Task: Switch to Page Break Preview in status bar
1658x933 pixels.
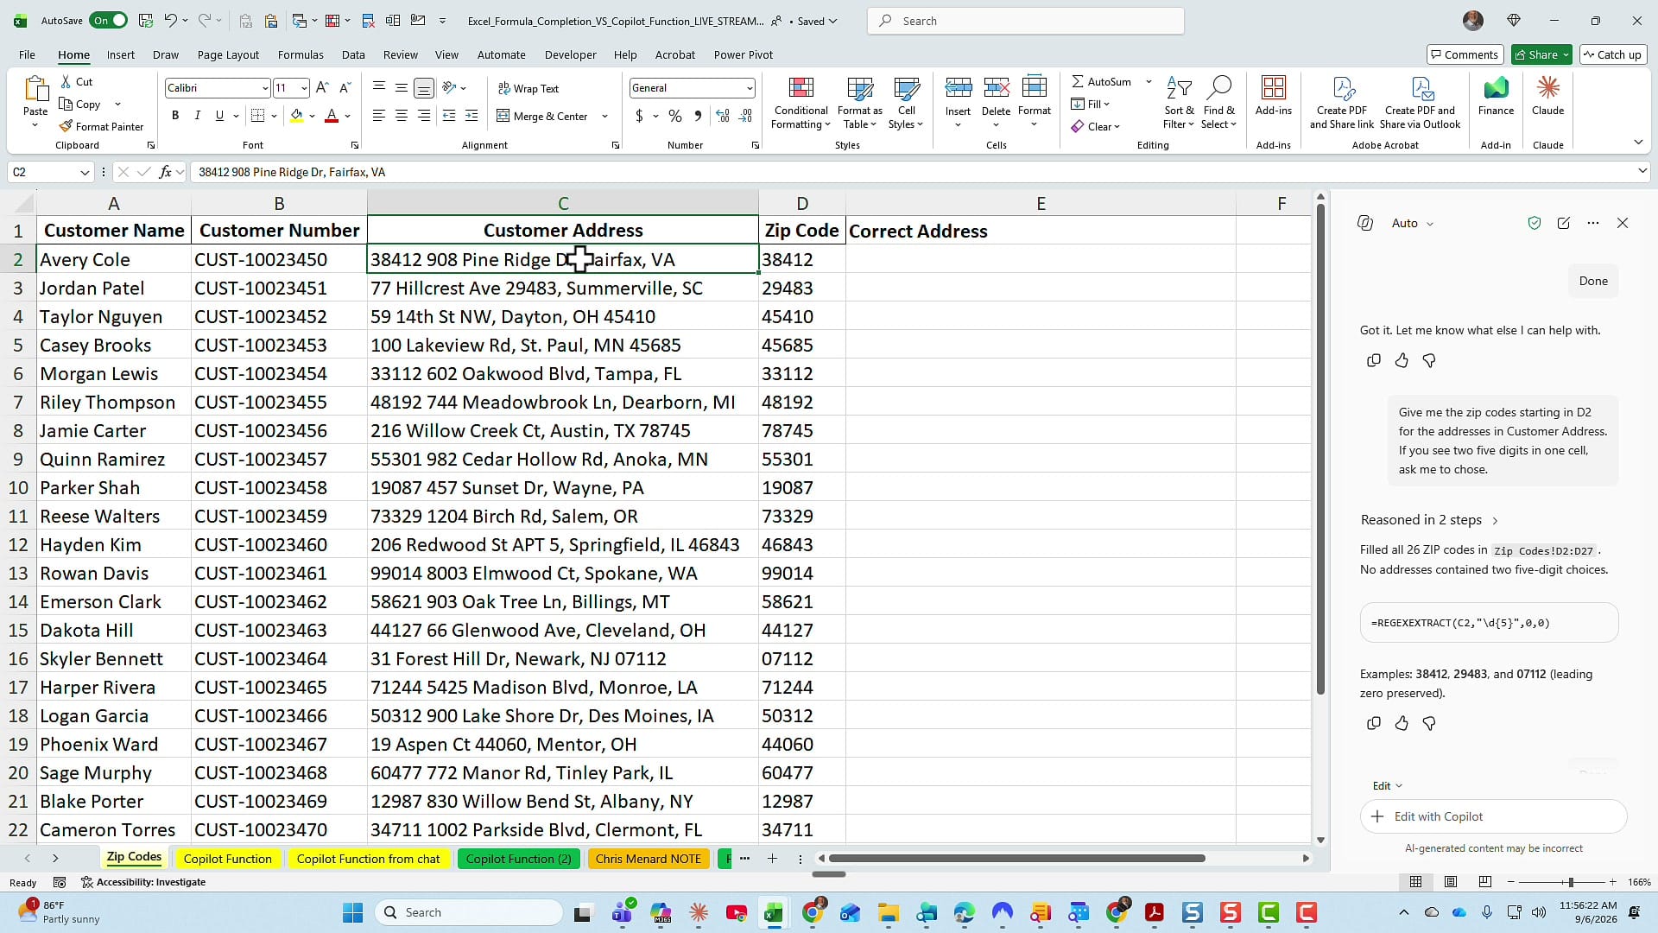Action: pyautogui.click(x=1485, y=882)
